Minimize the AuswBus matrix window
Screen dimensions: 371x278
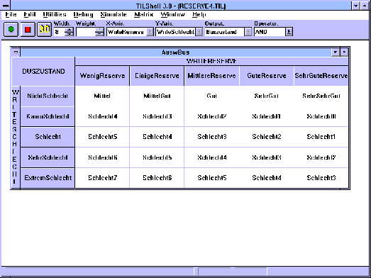336,52
